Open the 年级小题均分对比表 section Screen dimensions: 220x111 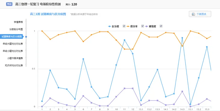[x=13, y=51]
